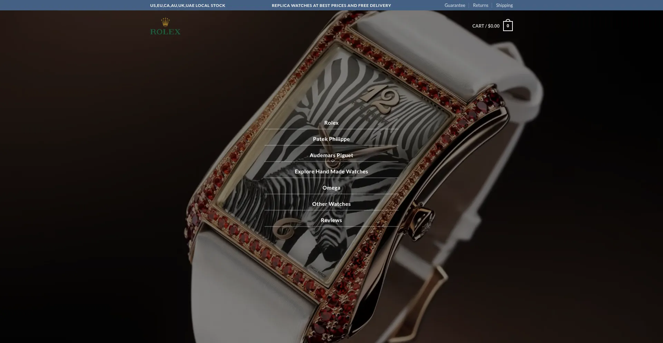Open the Shipping information link

click(504, 6)
